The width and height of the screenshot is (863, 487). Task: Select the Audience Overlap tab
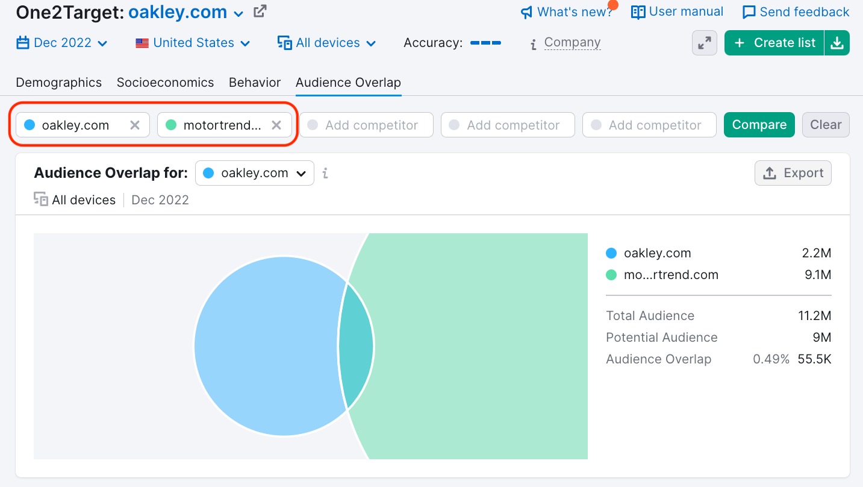pyautogui.click(x=348, y=83)
